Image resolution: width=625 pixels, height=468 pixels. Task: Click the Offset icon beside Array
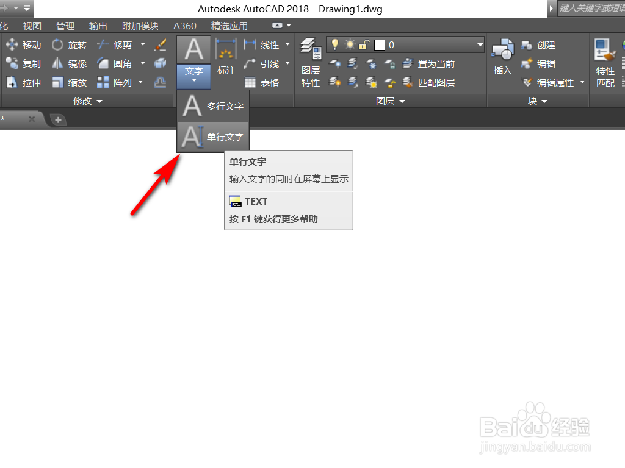[x=161, y=82]
